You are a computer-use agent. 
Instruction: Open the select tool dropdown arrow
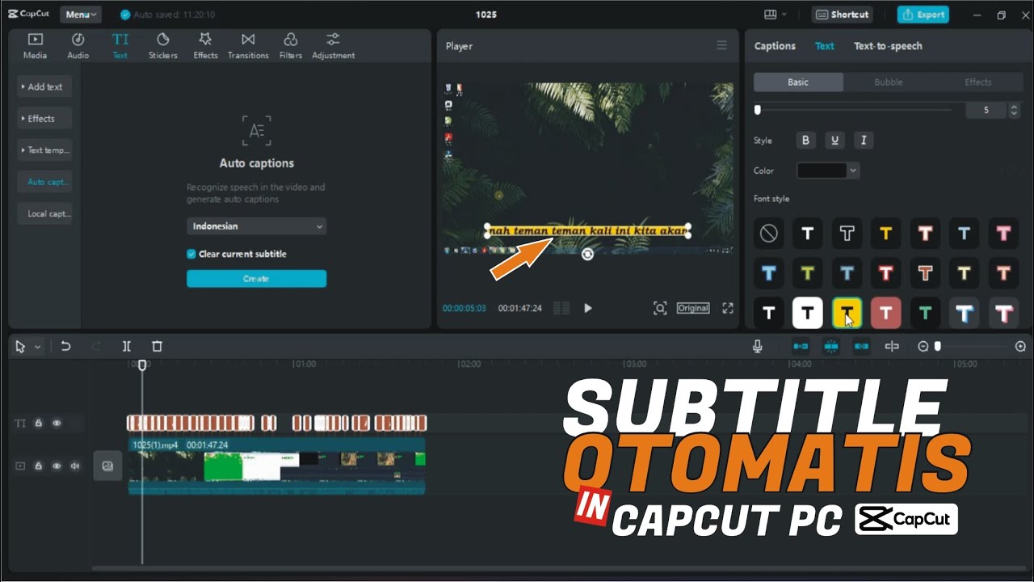click(x=37, y=347)
